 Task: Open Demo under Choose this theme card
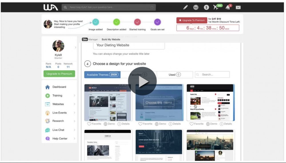pos(160,124)
